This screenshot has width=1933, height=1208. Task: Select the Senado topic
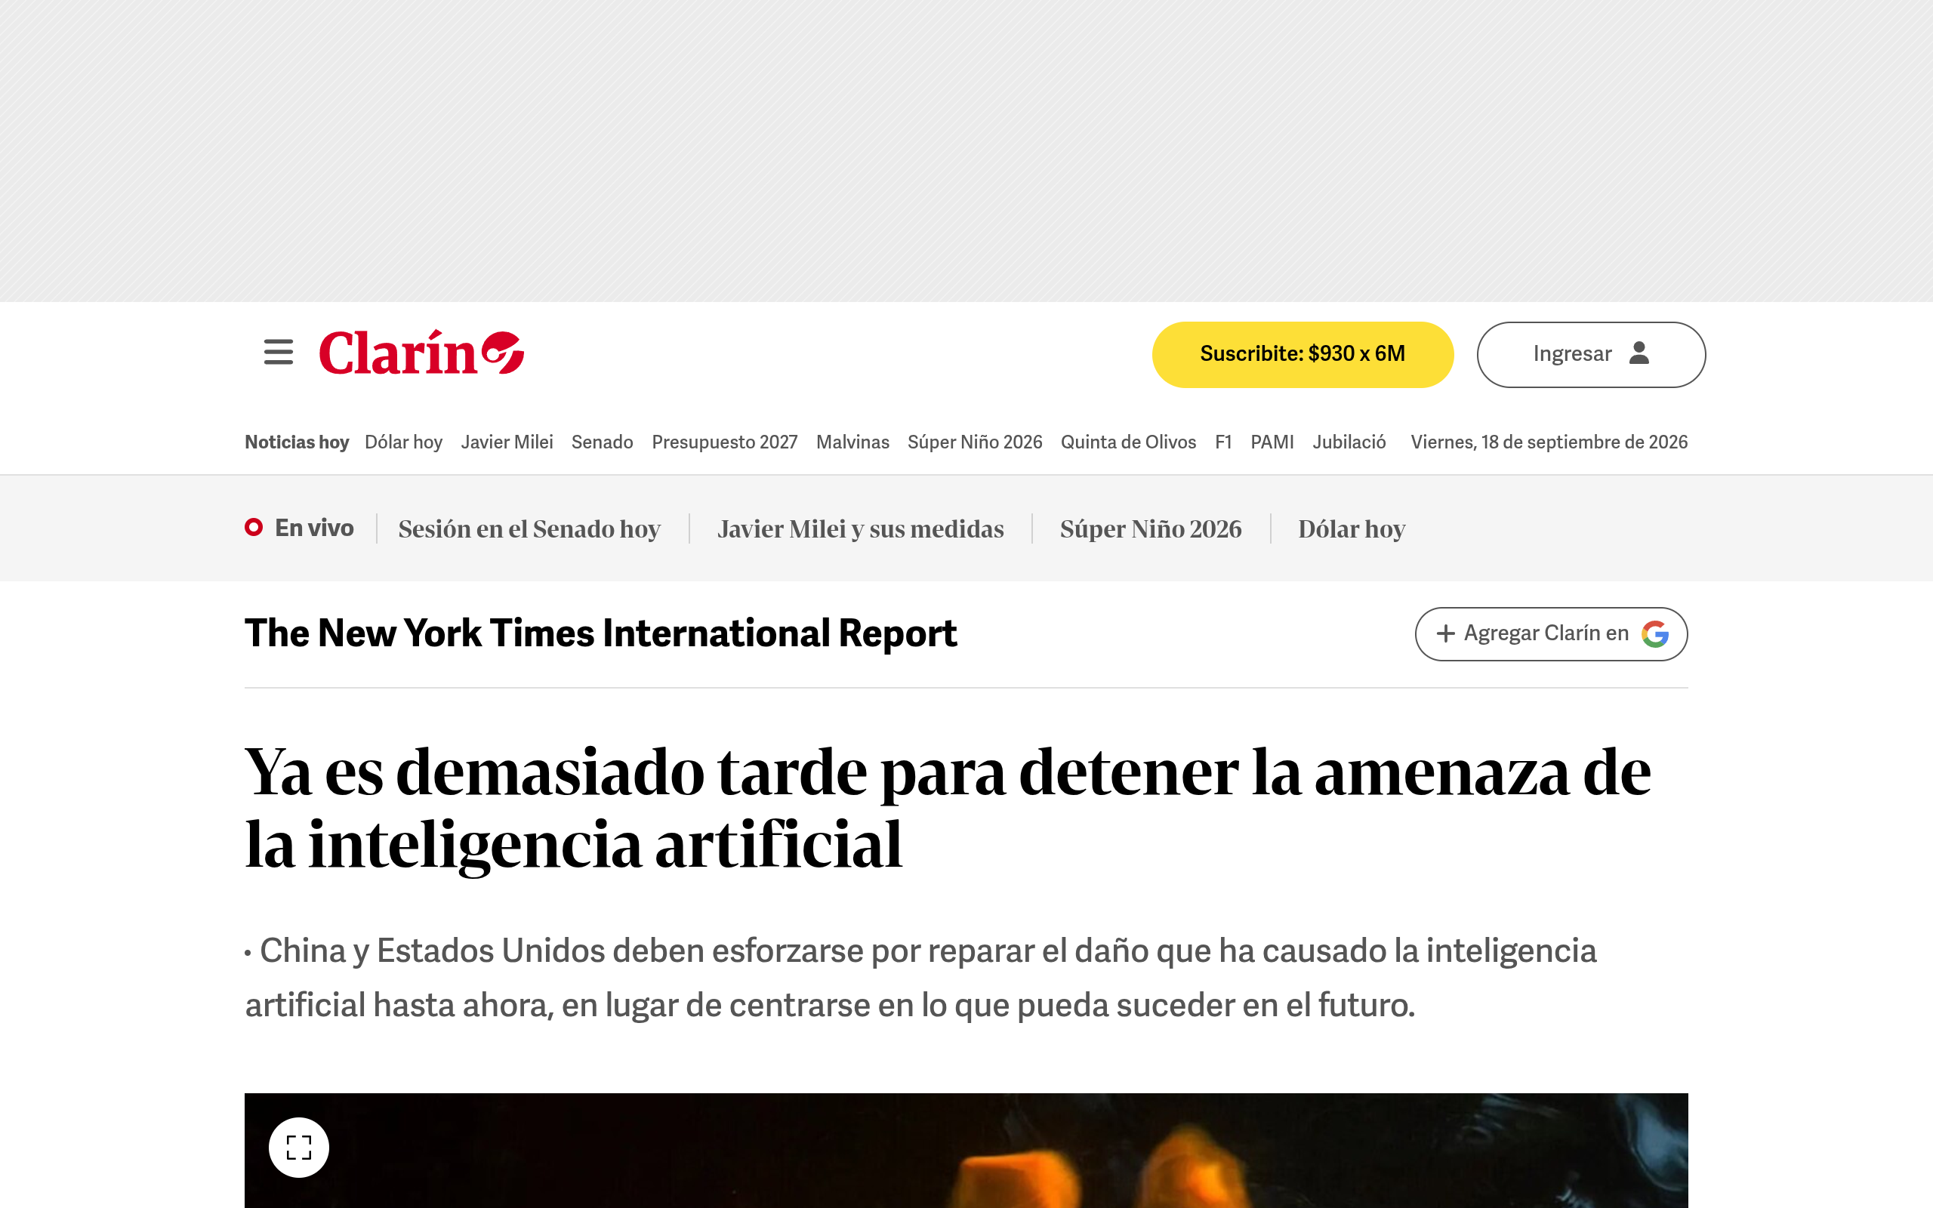603,442
